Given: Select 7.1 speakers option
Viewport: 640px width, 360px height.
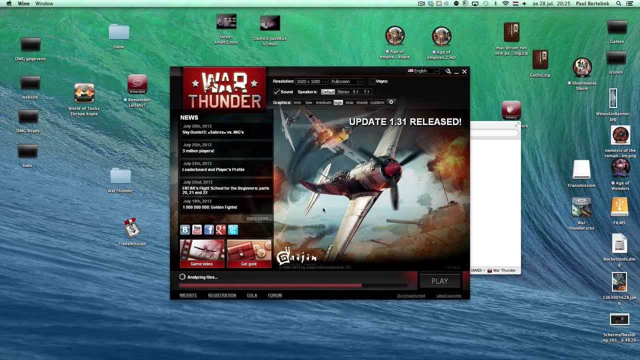Looking at the screenshot, I should 366,92.
